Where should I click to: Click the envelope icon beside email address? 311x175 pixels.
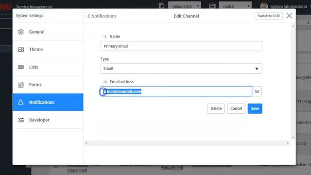tap(257, 91)
